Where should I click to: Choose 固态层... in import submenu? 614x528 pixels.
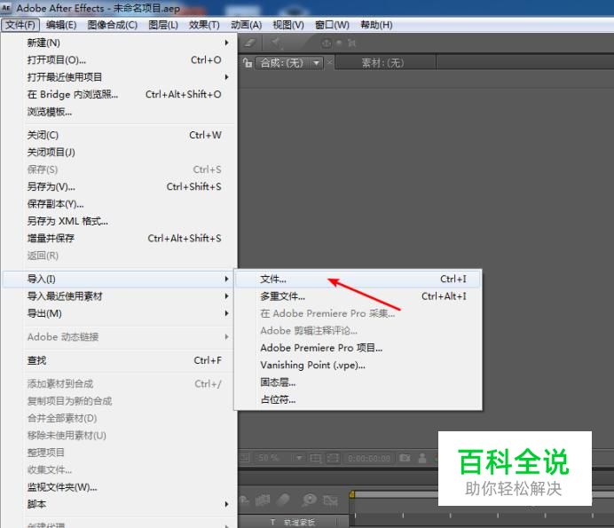click(x=358, y=382)
